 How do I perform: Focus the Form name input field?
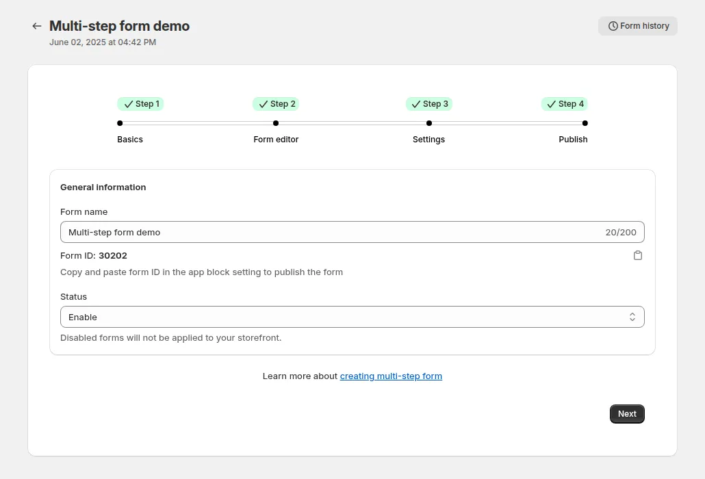point(352,232)
